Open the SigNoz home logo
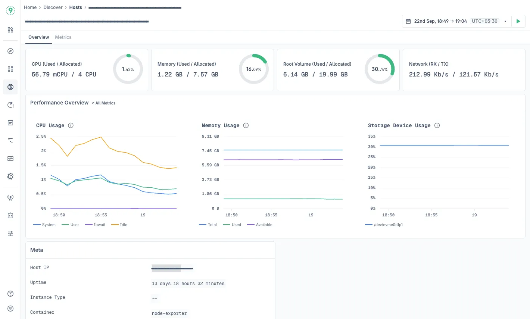Screen dimensions: 530x319 [x=10, y=10]
